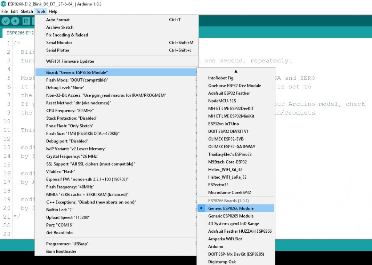
Task: Click the New sketch toolbar icon
Action: [26, 21]
